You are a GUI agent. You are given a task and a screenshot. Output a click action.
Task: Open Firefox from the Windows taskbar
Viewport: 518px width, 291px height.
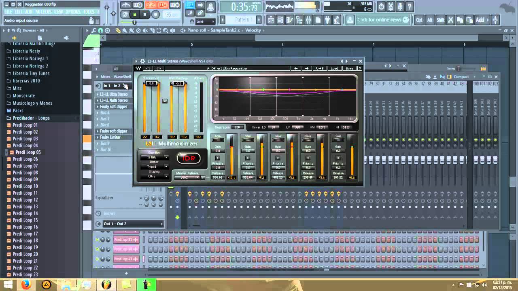click(x=26, y=285)
